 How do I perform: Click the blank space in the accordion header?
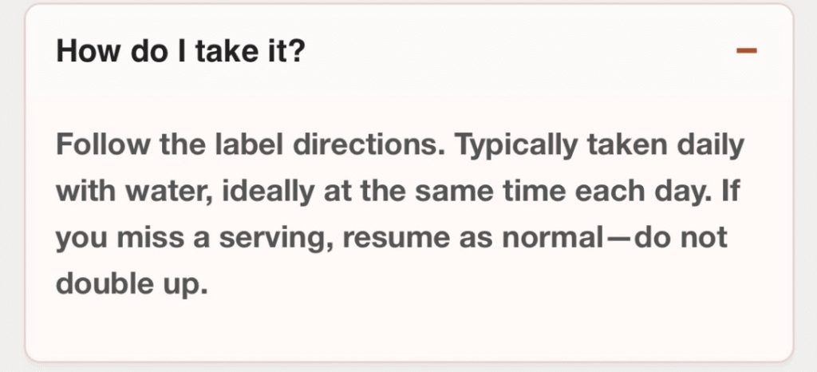point(519,53)
